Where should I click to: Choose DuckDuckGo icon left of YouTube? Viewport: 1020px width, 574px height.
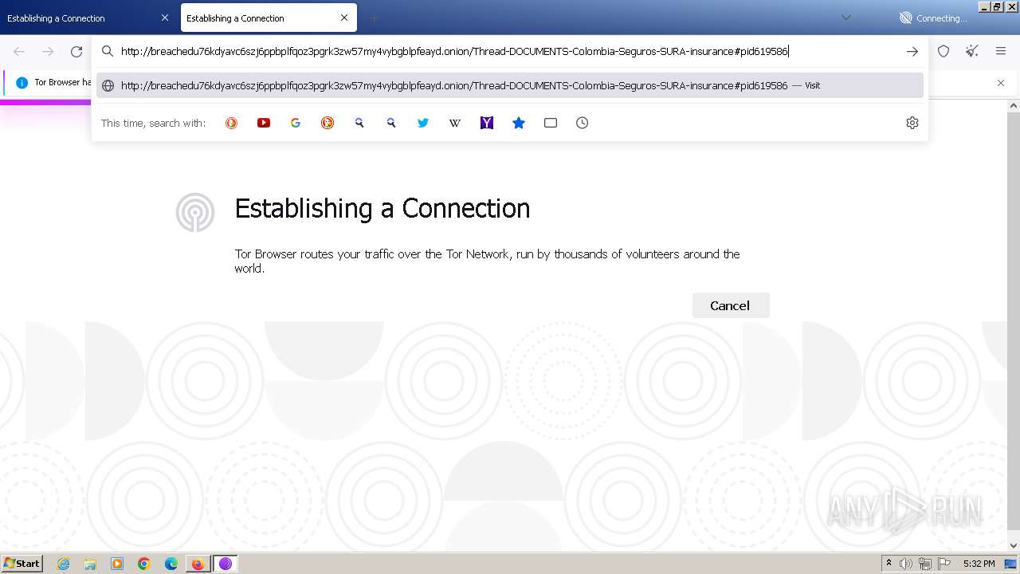[x=232, y=123]
